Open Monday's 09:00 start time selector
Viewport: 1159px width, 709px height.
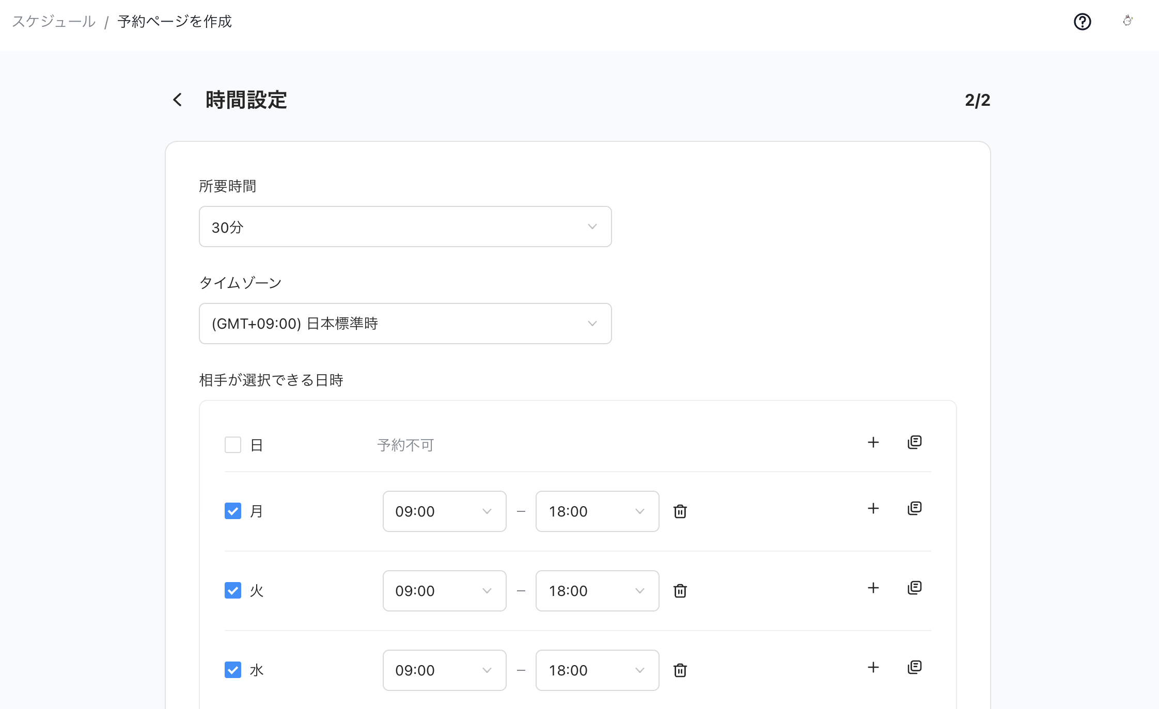[x=444, y=511]
